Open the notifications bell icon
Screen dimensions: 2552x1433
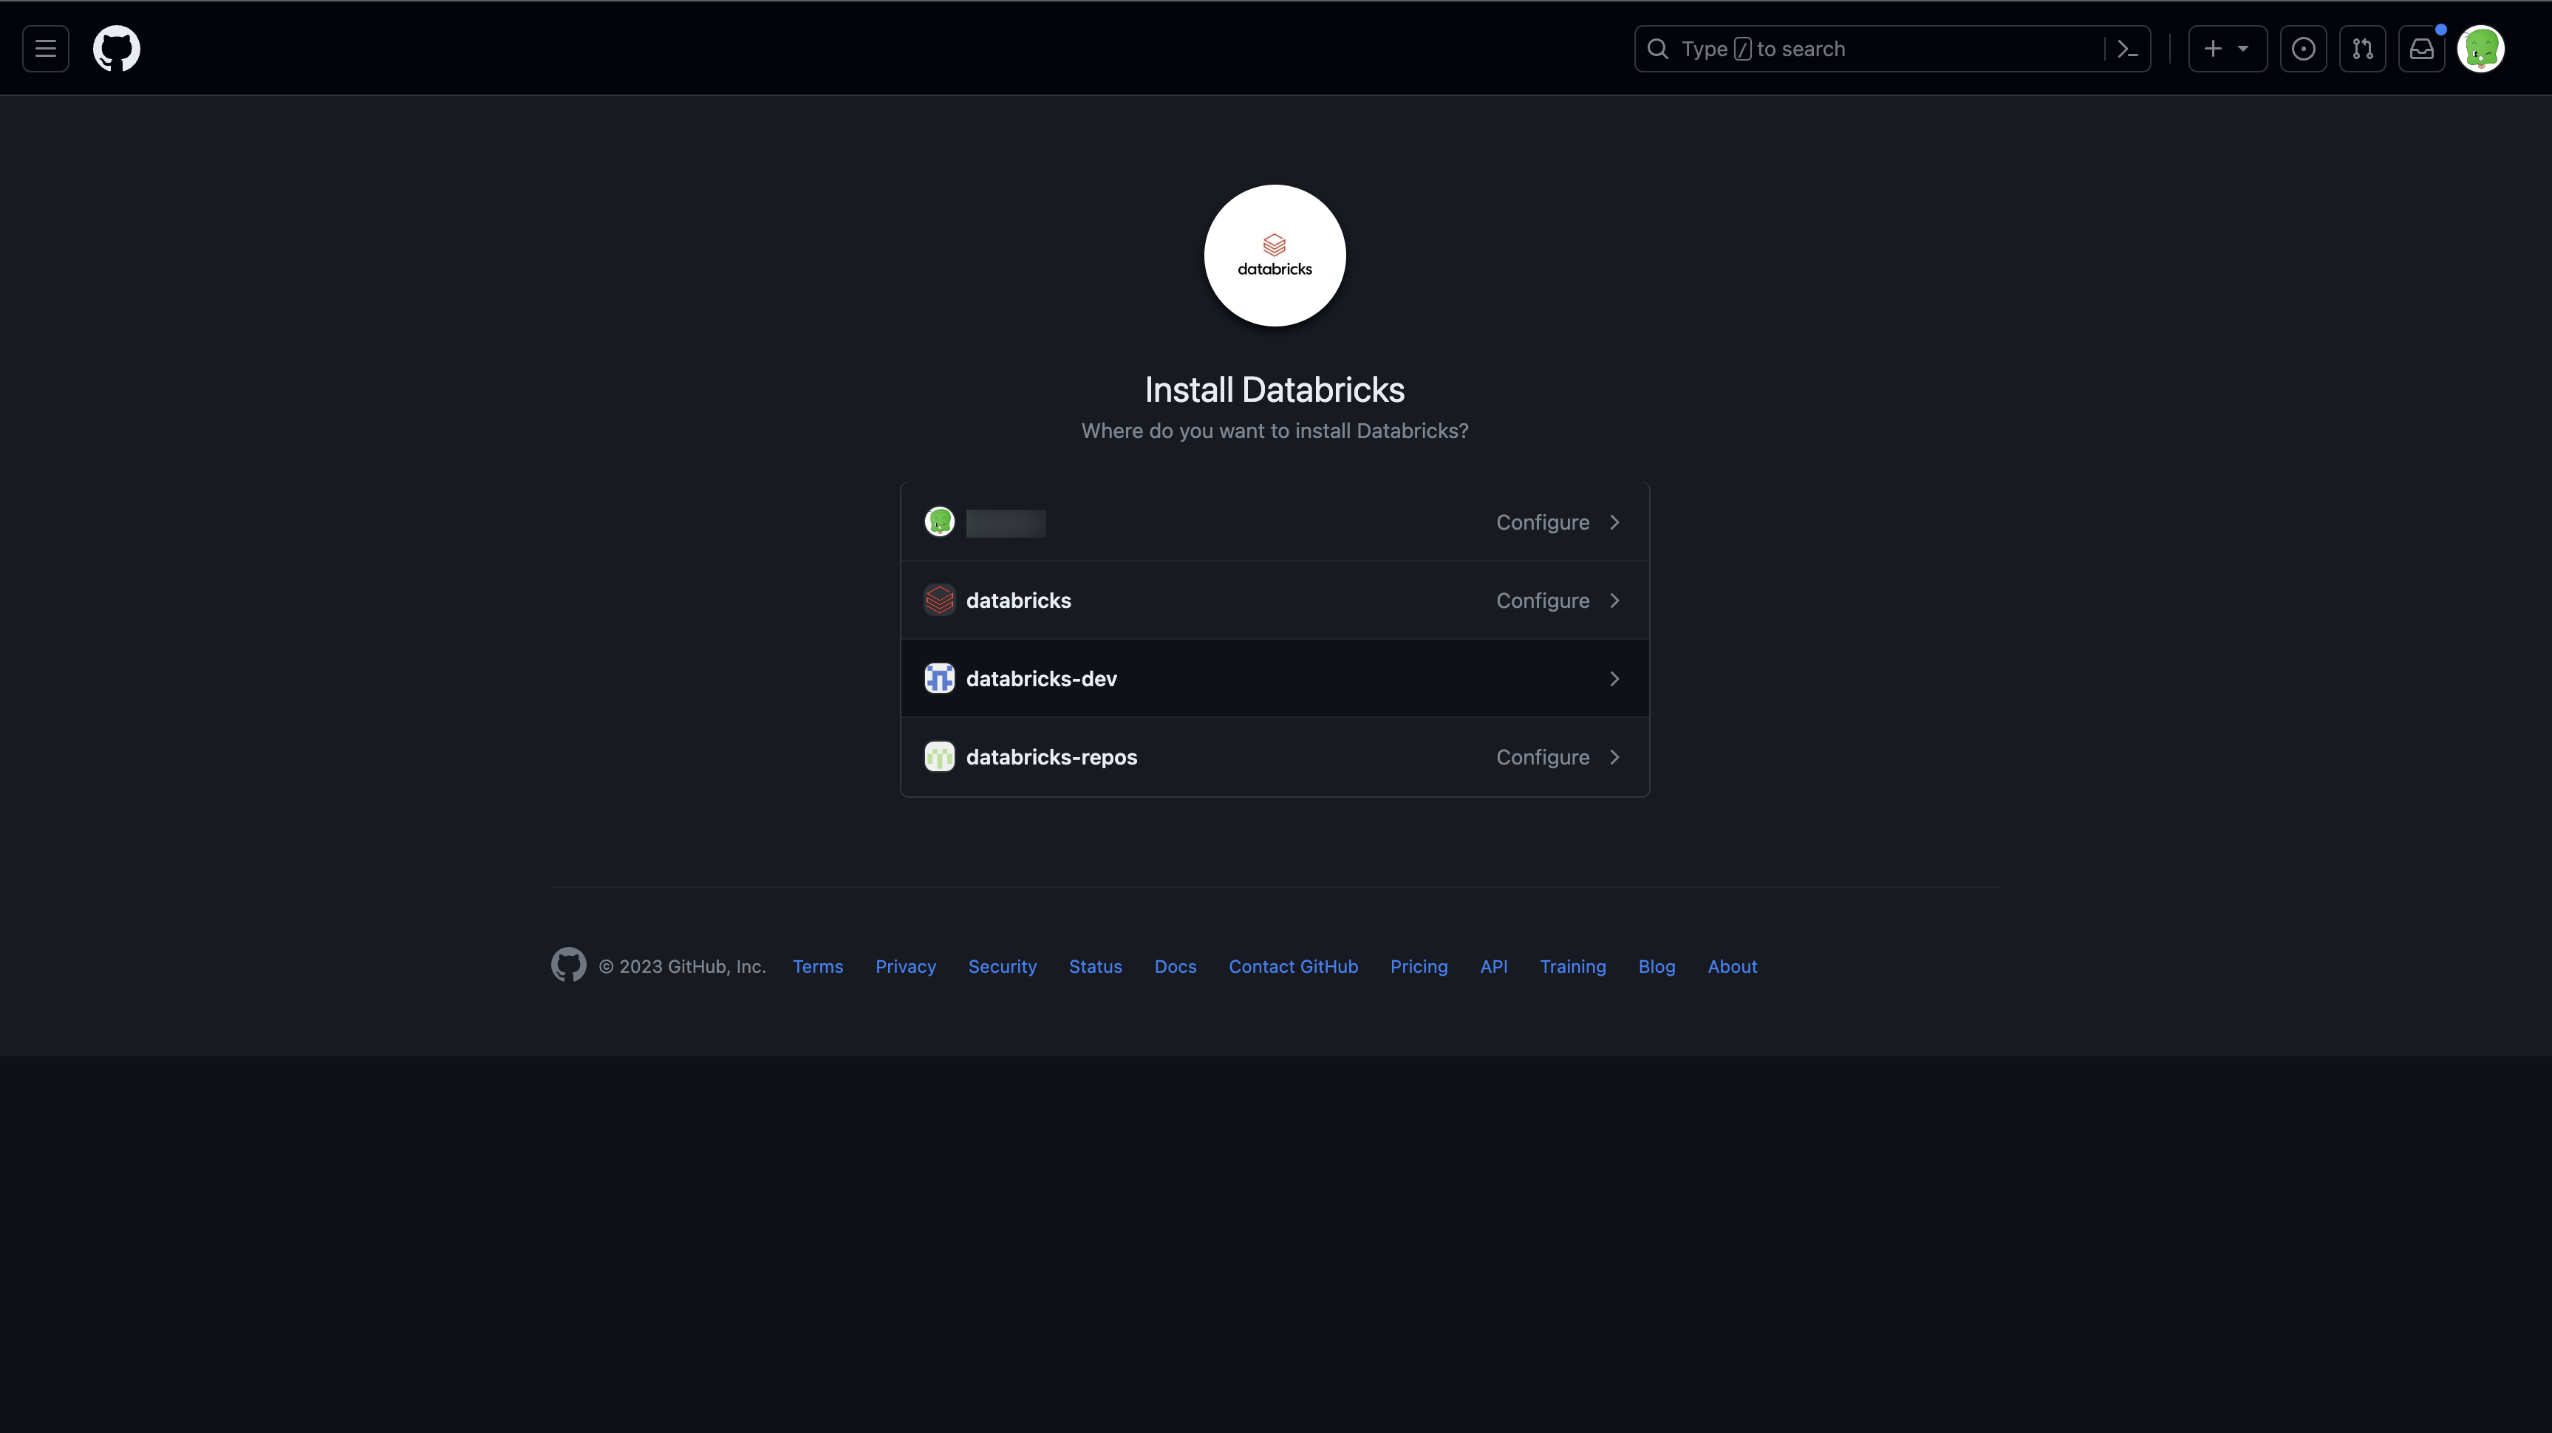(2420, 47)
